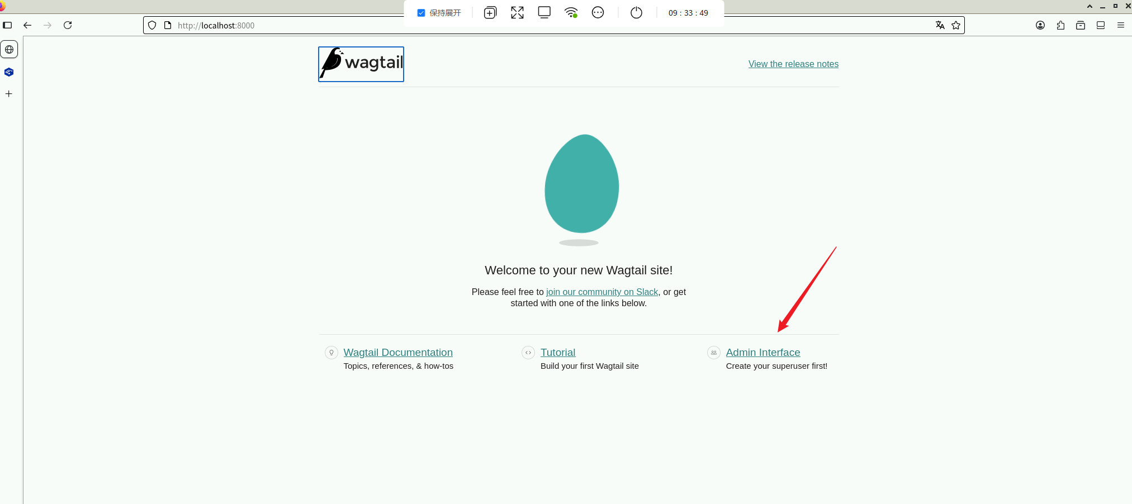Click the fullscreen arrows icon in remote toolbar
This screenshot has width=1132, height=504.
click(517, 12)
